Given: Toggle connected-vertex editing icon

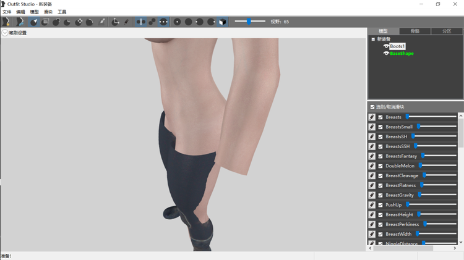Looking at the screenshot, I should 152,22.
